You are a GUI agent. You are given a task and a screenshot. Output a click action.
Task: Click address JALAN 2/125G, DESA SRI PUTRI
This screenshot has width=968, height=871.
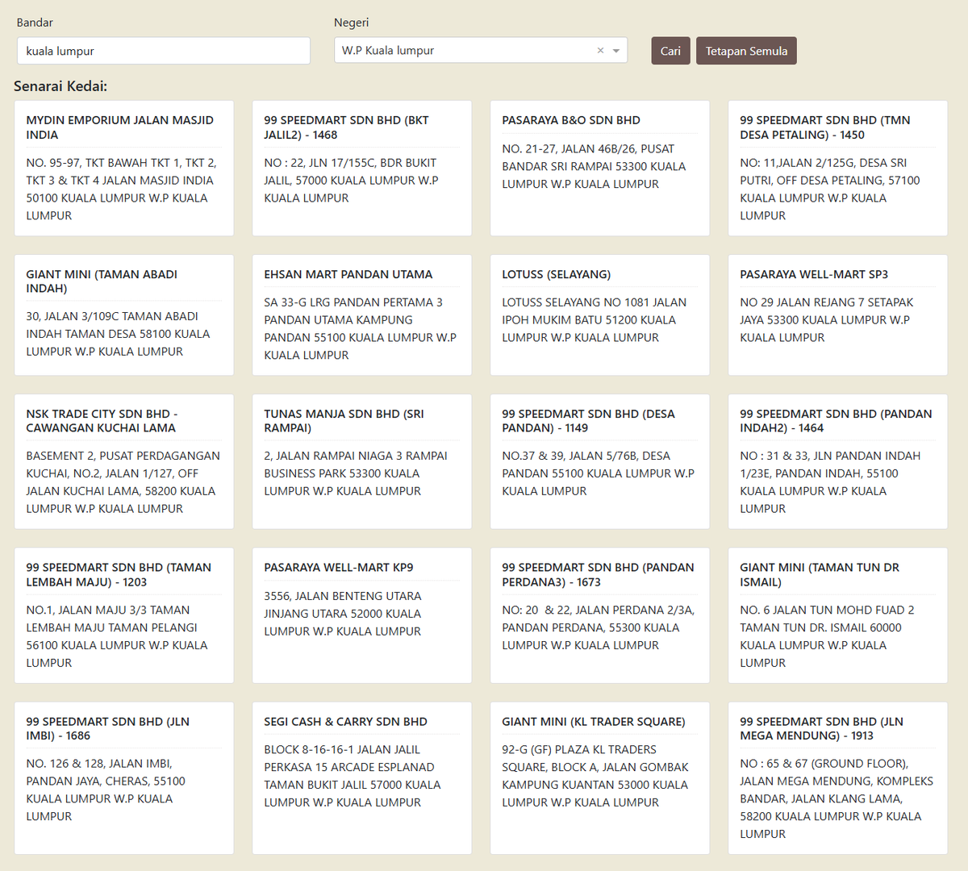pyautogui.click(x=830, y=190)
